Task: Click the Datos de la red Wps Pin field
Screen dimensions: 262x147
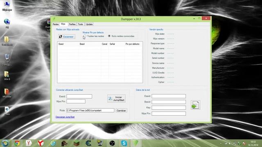Action: pos(169,114)
